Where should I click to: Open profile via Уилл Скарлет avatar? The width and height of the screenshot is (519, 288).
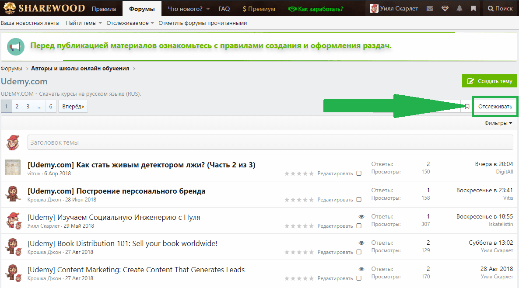(x=374, y=8)
